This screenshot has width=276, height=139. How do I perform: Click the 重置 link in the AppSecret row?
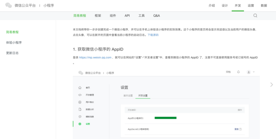236,129
